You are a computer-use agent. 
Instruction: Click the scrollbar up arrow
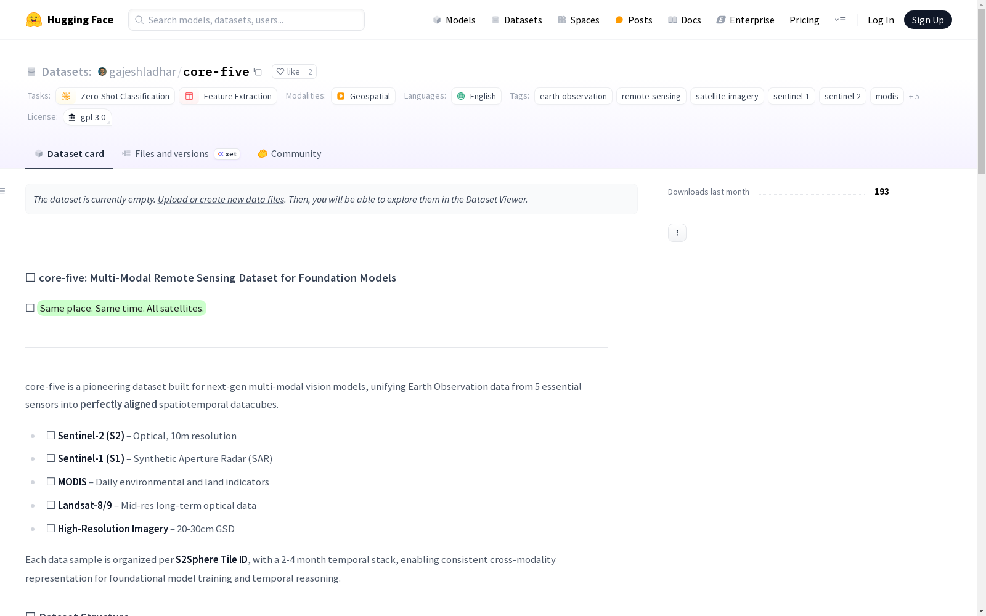981,5
